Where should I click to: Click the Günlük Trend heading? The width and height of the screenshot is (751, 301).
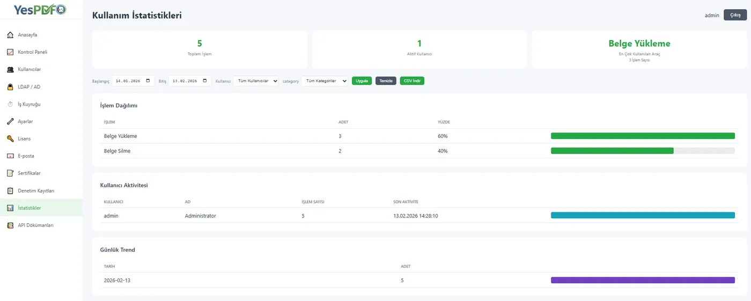click(117, 250)
